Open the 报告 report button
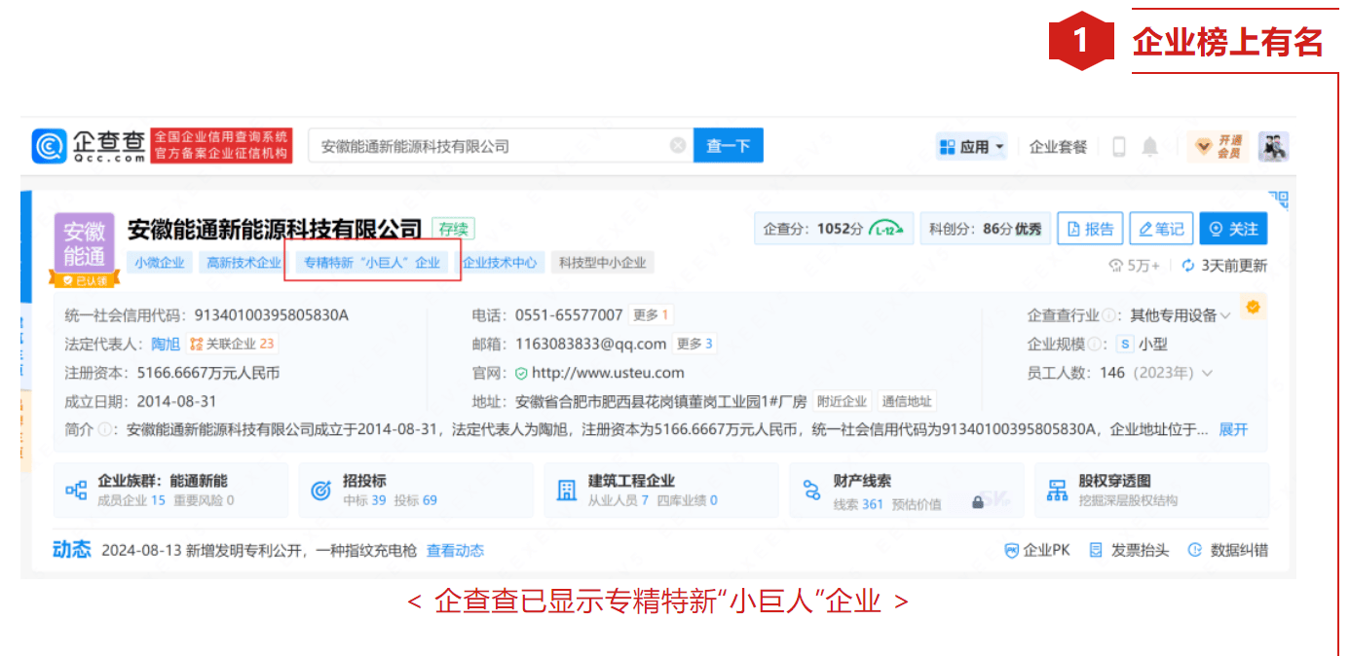 point(1090,229)
